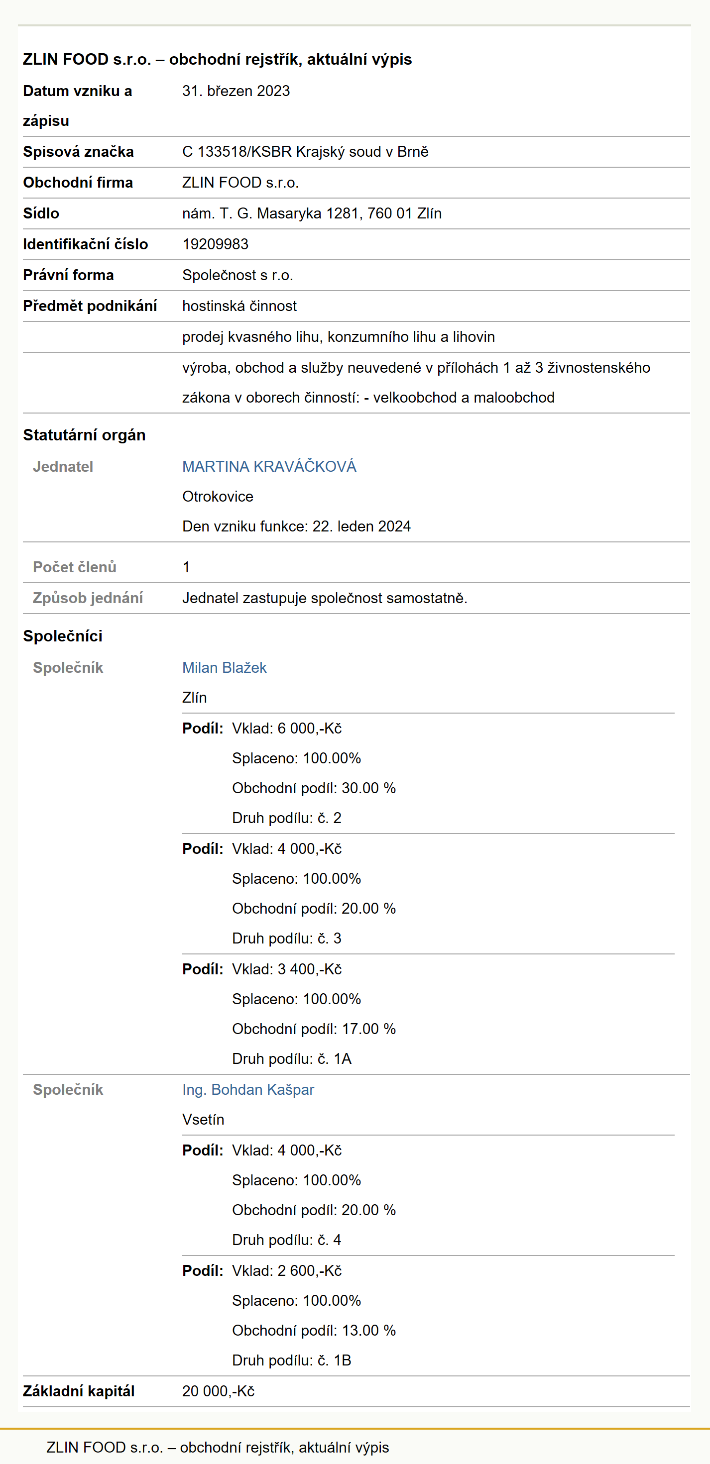
Task: Click the Druh podílu: č. 1A line
Action: [x=292, y=1059]
